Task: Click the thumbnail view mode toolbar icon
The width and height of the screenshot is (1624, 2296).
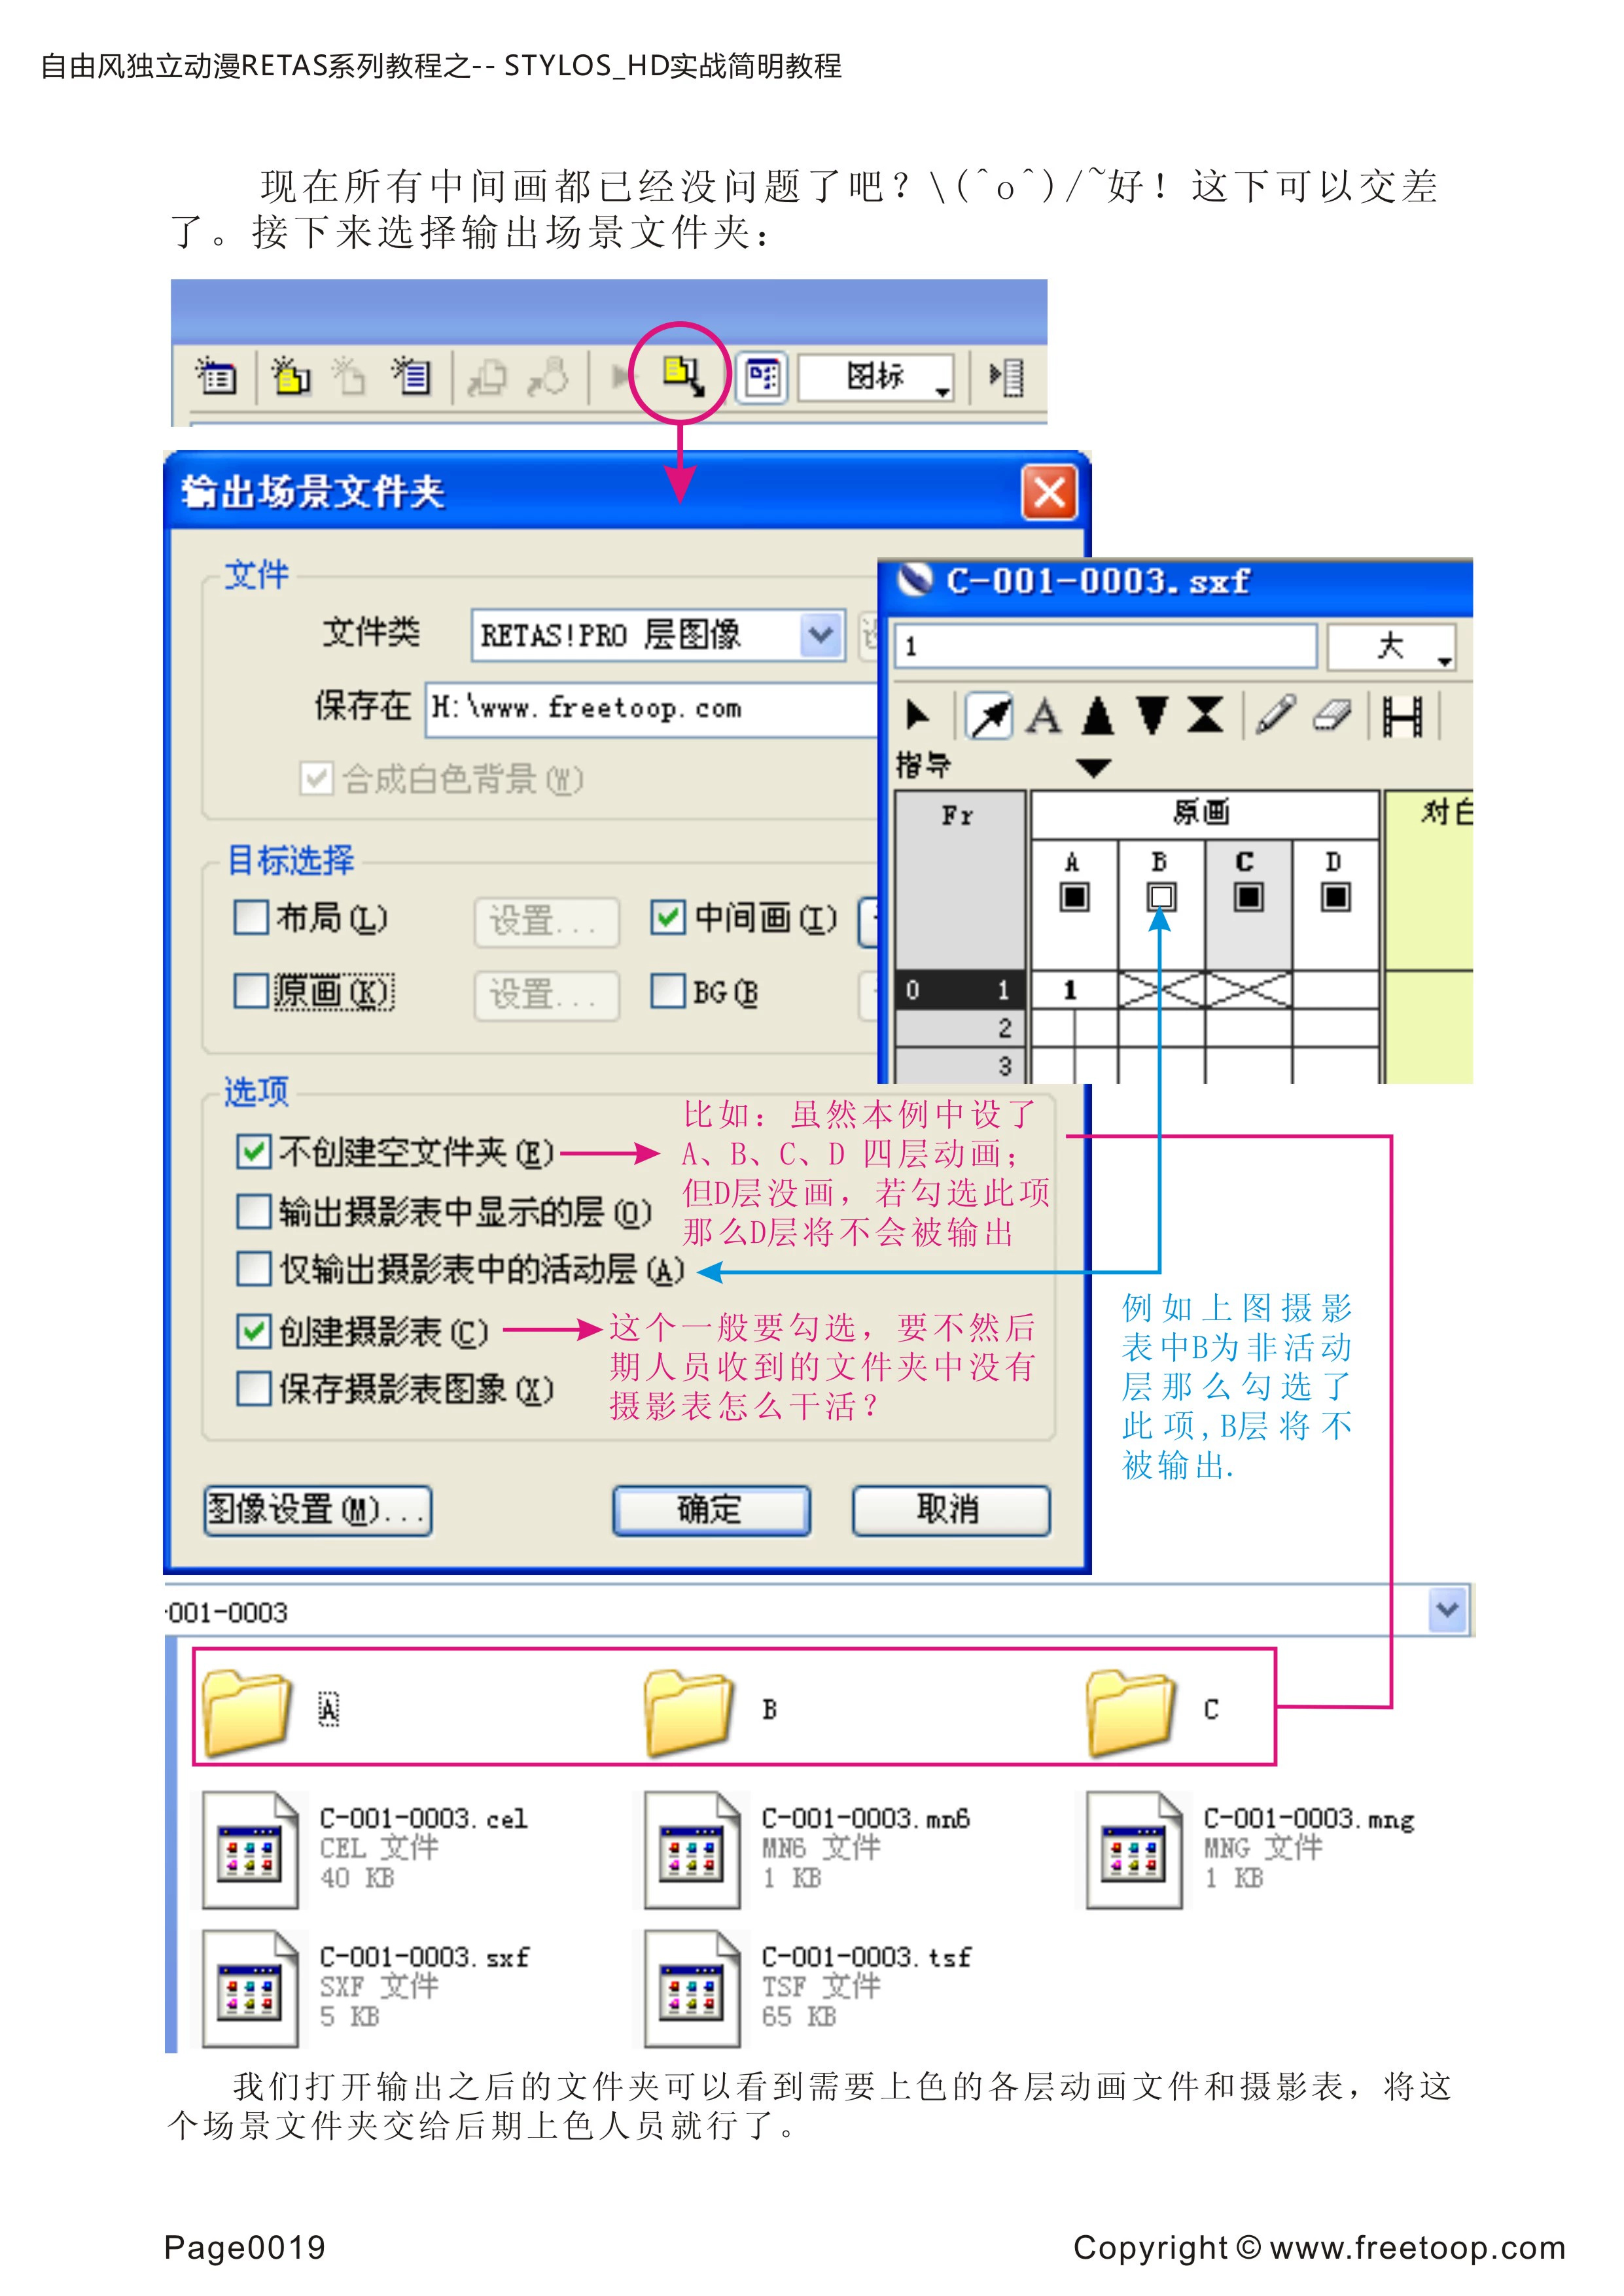Action: 762,377
